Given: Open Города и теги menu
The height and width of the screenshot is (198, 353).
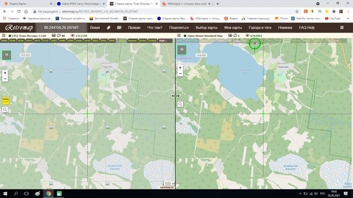Looking at the screenshot, I should (x=260, y=28).
